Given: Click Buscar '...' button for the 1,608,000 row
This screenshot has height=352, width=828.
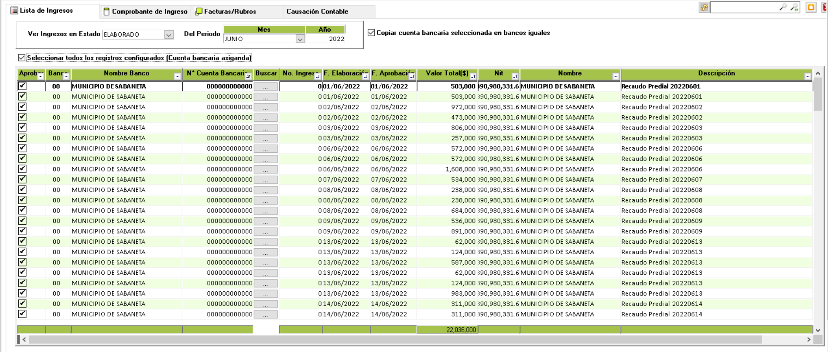Looking at the screenshot, I should [266, 169].
